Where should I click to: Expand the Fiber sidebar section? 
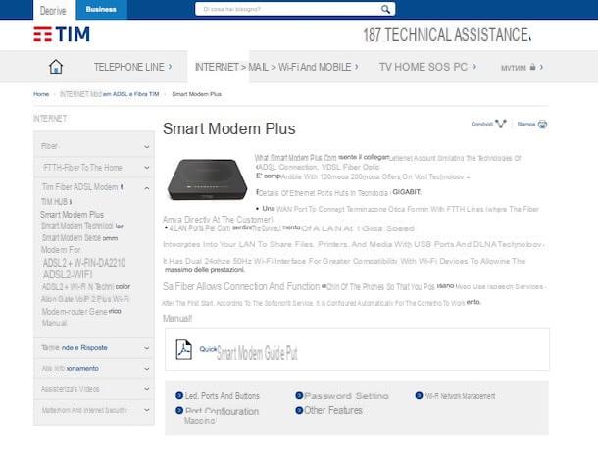(146, 146)
